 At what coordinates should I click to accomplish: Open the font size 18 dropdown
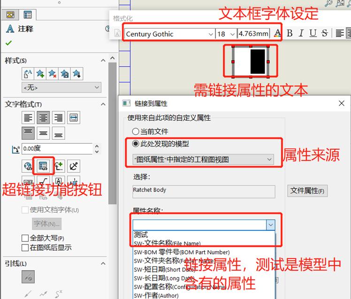pyautogui.click(x=233, y=34)
